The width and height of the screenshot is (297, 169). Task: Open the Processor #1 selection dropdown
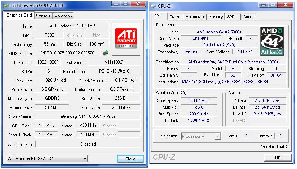pyautogui.click(x=201, y=136)
